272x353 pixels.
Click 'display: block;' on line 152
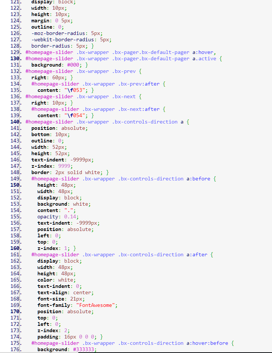point(59,198)
